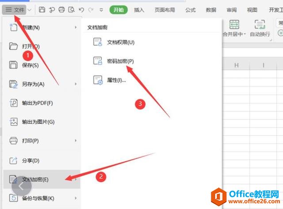Click the PDF icon beside 输出为PDF
Viewport: 283px width, 209px height.
pyautogui.click(x=13, y=103)
